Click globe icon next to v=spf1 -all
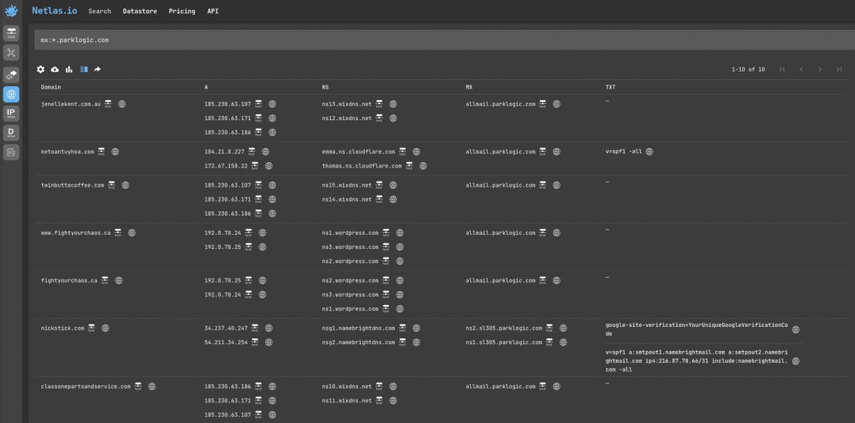 (649, 151)
